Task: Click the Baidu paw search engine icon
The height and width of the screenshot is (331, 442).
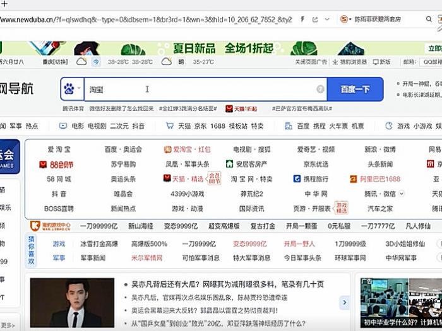Action: click(x=69, y=89)
